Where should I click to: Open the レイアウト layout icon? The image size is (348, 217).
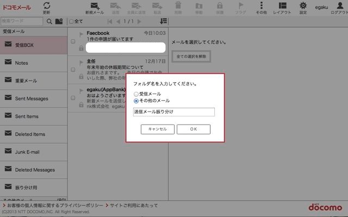[x=282, y=5]
